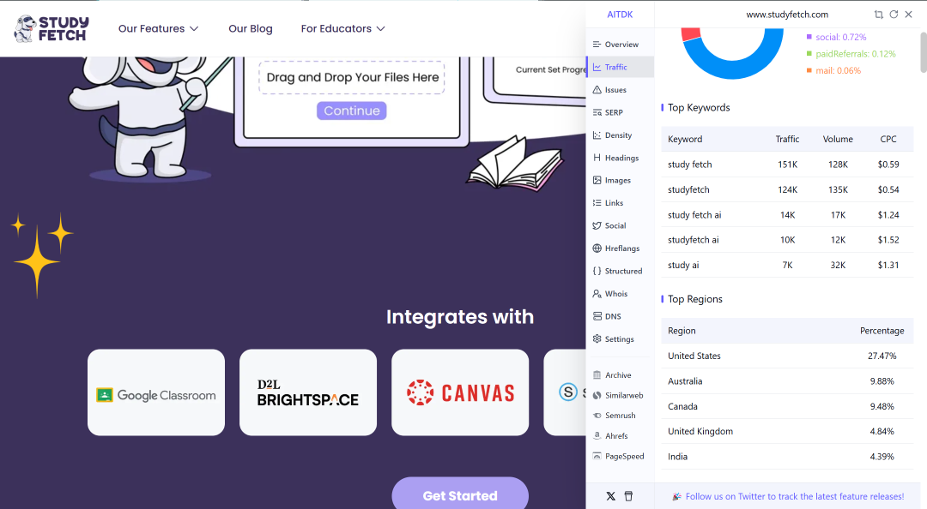This screenshot has height=509, width=927.
Task: Click the refresh icon in AITDK header
Action: (x=894, y=15)
